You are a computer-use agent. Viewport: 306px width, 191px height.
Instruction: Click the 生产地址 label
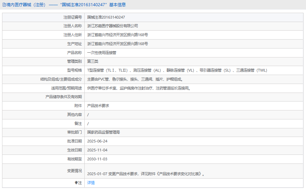click(75, 44)
